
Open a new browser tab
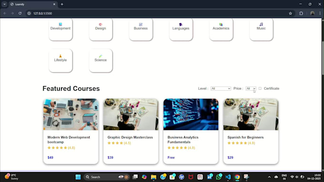(x=62, y=4)
